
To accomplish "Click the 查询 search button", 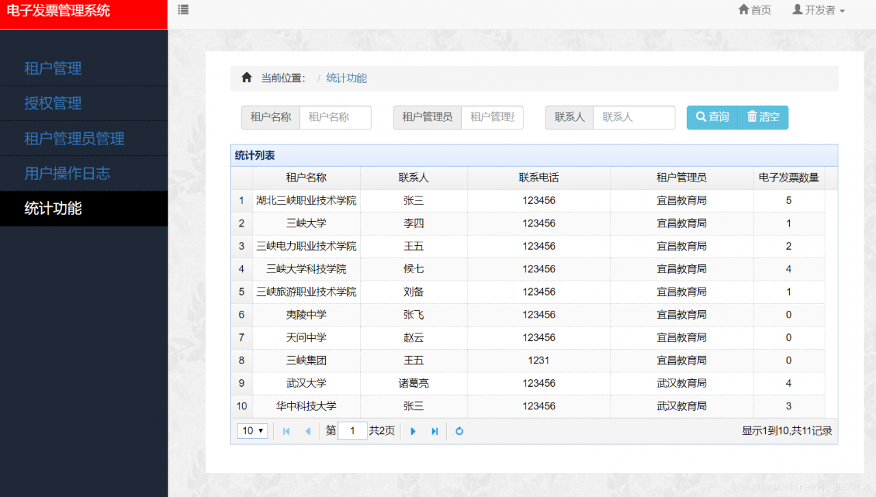I will click(x=712, y=117).
